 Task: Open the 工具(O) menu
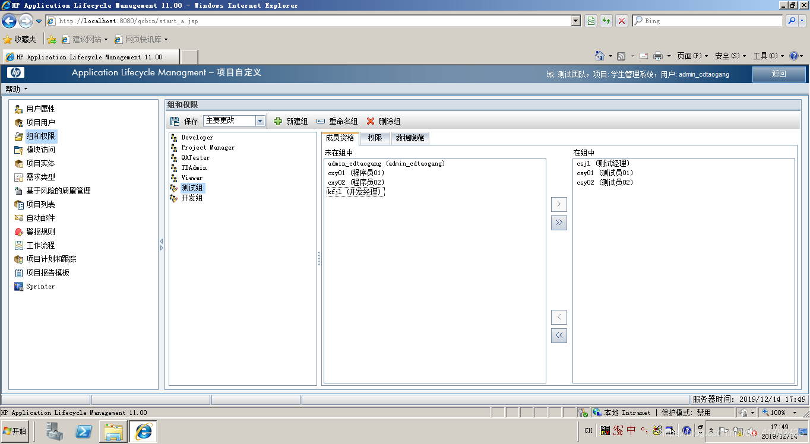tap(768, 56)
